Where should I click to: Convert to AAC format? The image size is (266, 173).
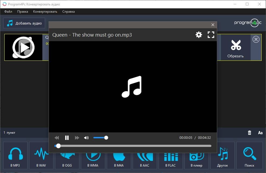click(145, 161)
